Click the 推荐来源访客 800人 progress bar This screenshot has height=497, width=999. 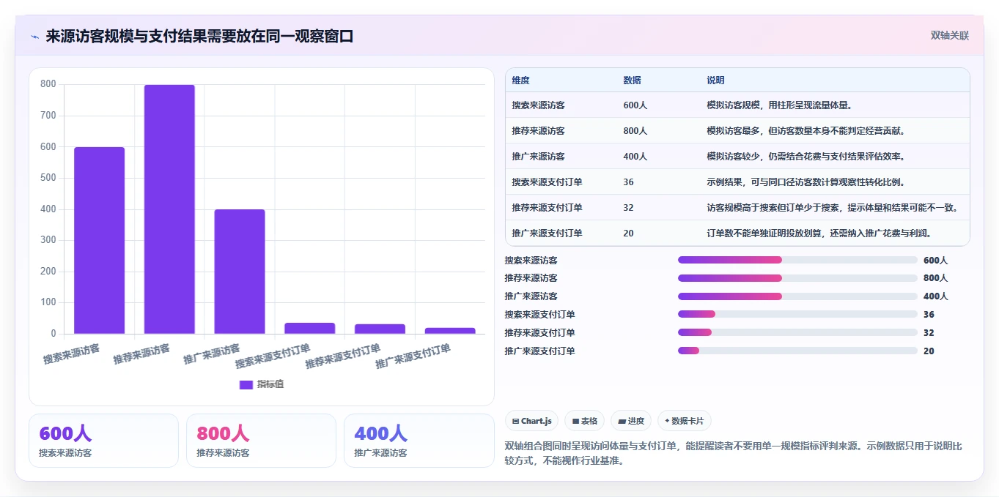point(797,278)
